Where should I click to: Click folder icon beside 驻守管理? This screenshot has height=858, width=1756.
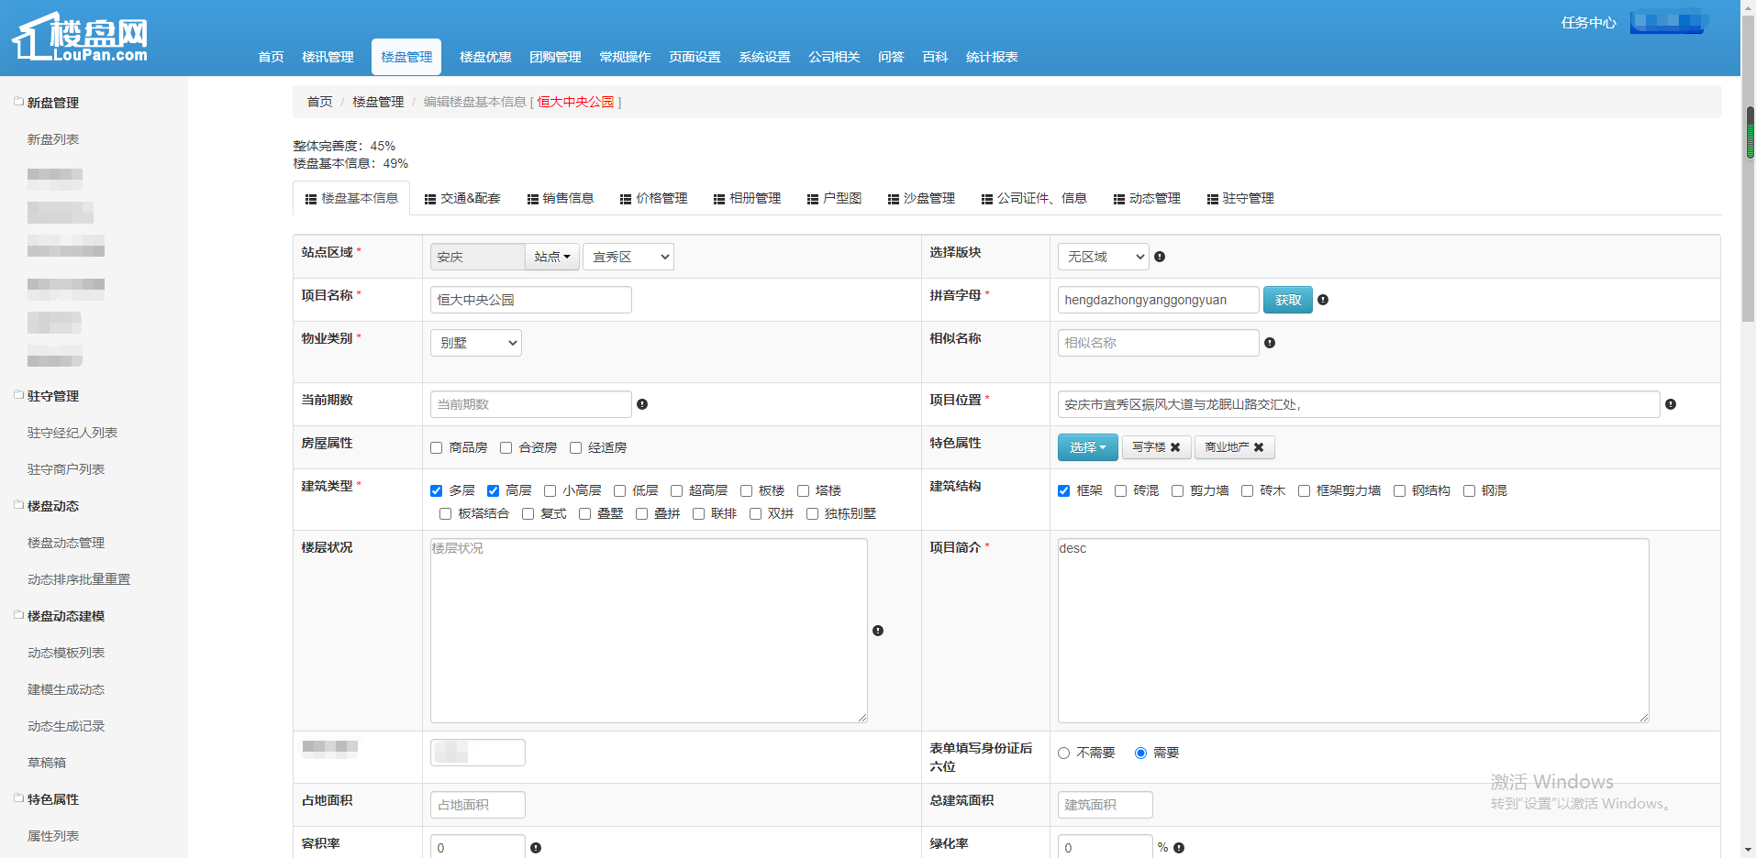pos(18,395)
